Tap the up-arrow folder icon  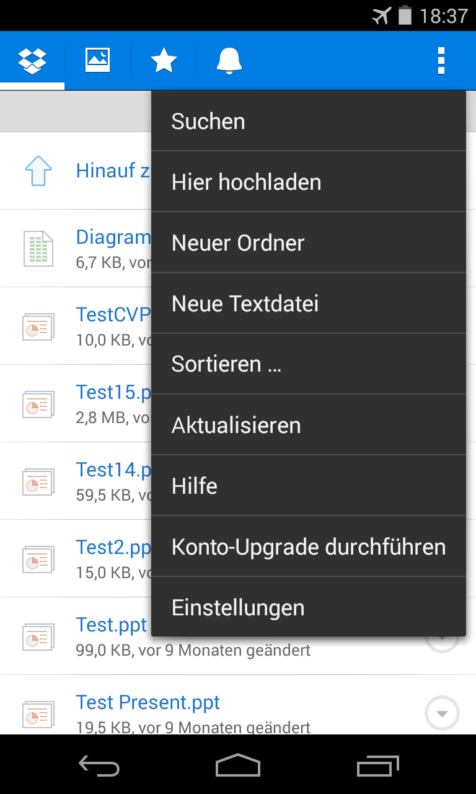38,171
